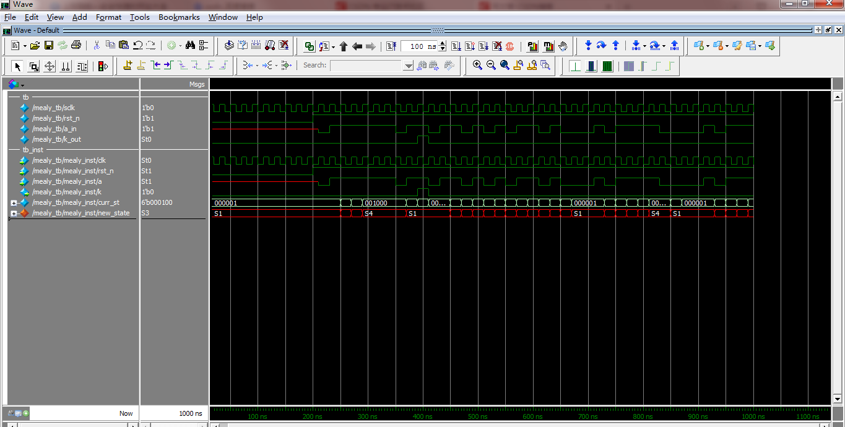Save the wave format with floppy icon

[48, 46]
